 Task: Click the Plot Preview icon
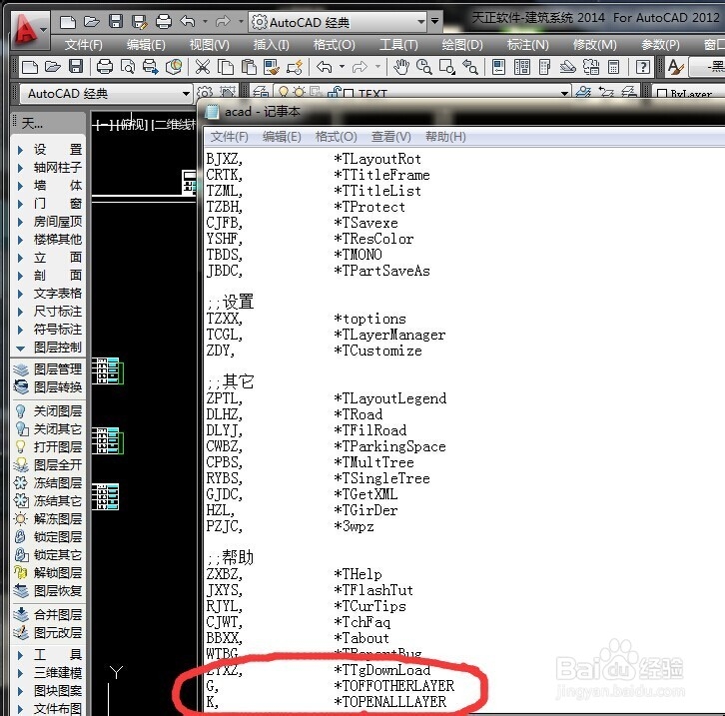point(128,67)
